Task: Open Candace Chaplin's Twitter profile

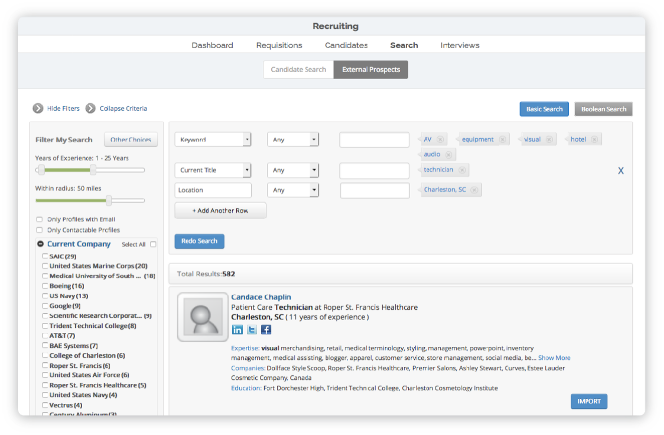Action: pyautogui.click(x=251, y=329)
